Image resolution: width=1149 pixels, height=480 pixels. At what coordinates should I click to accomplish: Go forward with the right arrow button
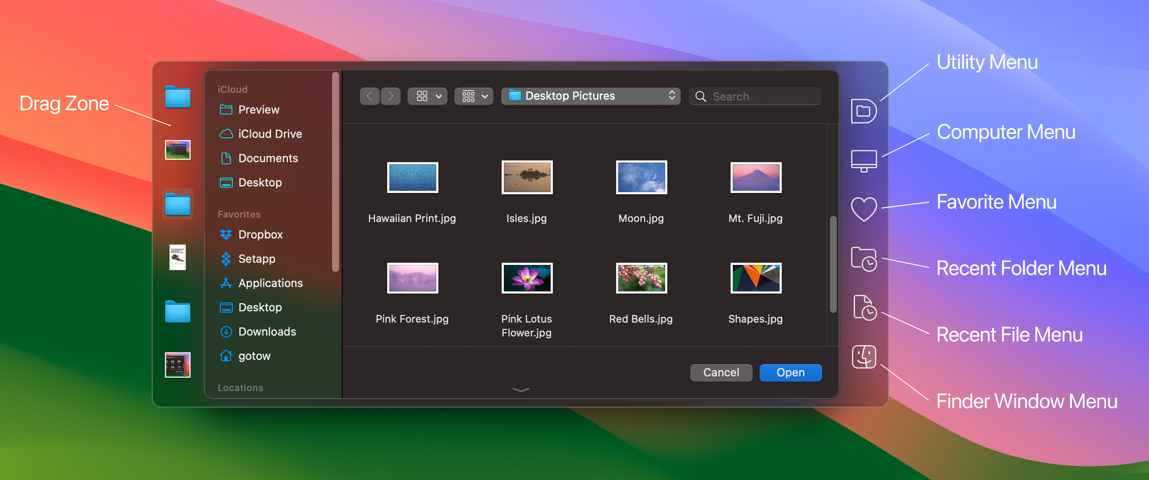click(x=391, y=96)
